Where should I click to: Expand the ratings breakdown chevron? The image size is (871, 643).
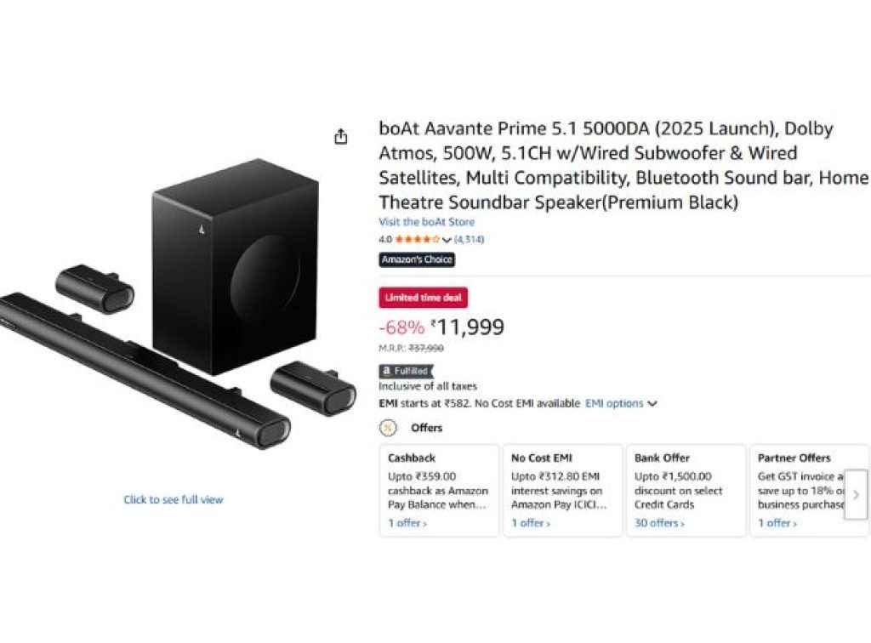[x=447, y=241]
